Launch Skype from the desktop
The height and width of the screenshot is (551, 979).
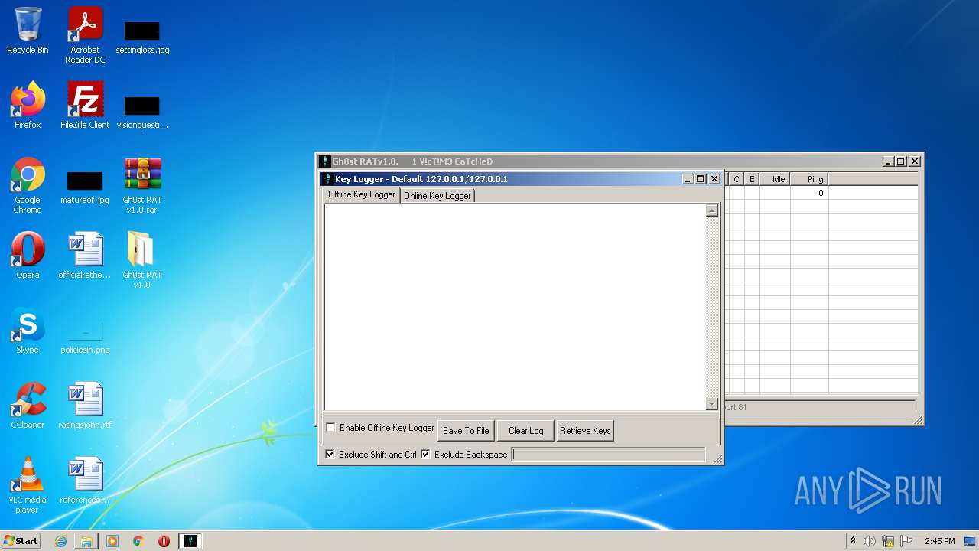[28, 331]
